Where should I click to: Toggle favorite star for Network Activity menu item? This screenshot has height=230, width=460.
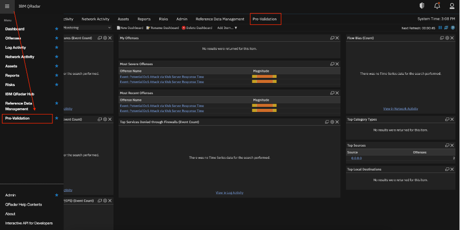tap(56, 56)
